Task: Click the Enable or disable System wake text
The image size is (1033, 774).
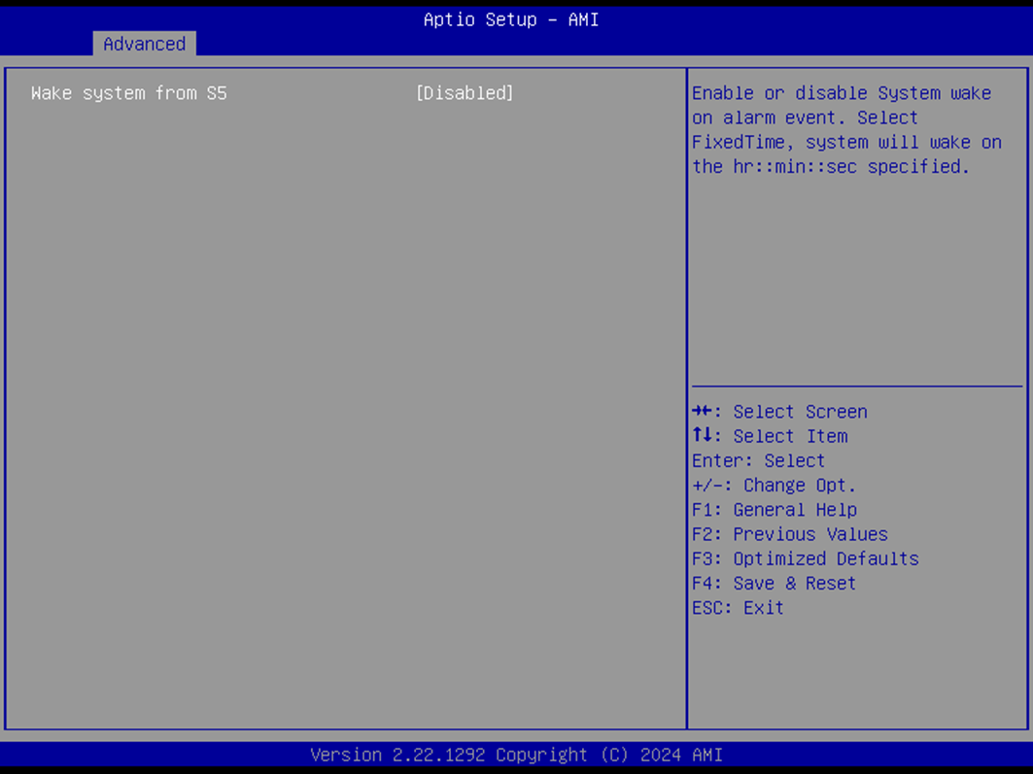Action: click(842, 93)
